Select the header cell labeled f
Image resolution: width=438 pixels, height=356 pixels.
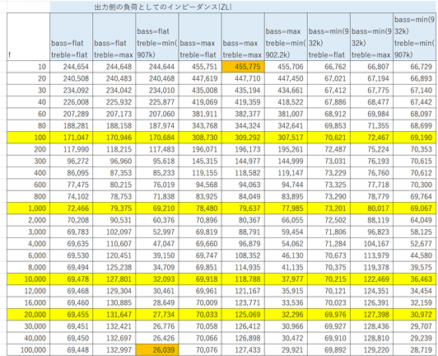(29, 36)
